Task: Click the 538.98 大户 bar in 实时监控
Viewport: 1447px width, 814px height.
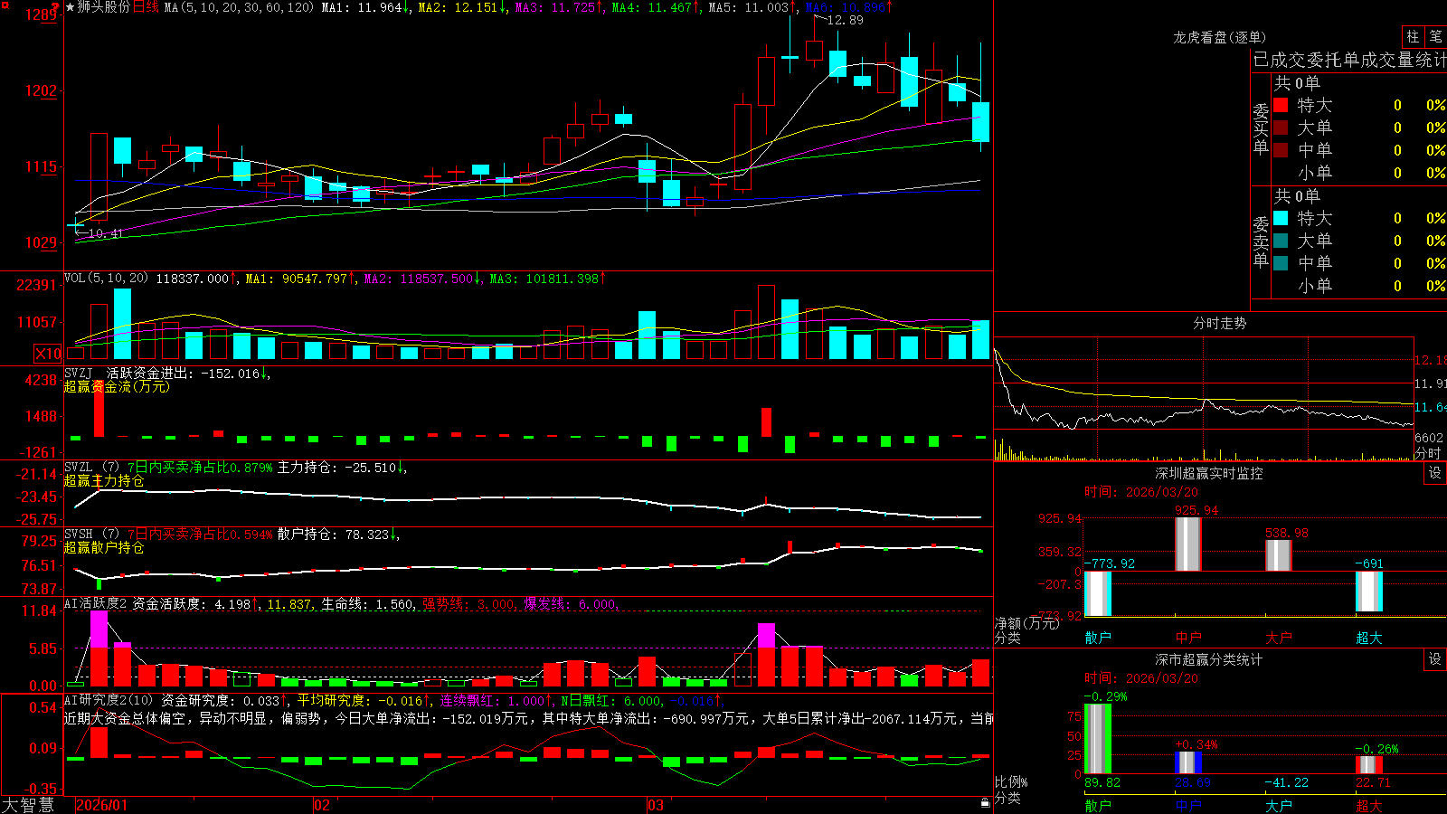Action: click(x=1279, y=555)
